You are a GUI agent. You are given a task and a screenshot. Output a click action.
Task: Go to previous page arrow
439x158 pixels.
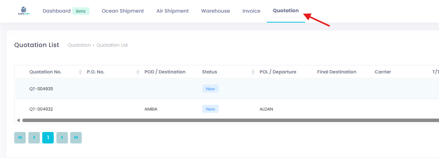click(34, 138)
